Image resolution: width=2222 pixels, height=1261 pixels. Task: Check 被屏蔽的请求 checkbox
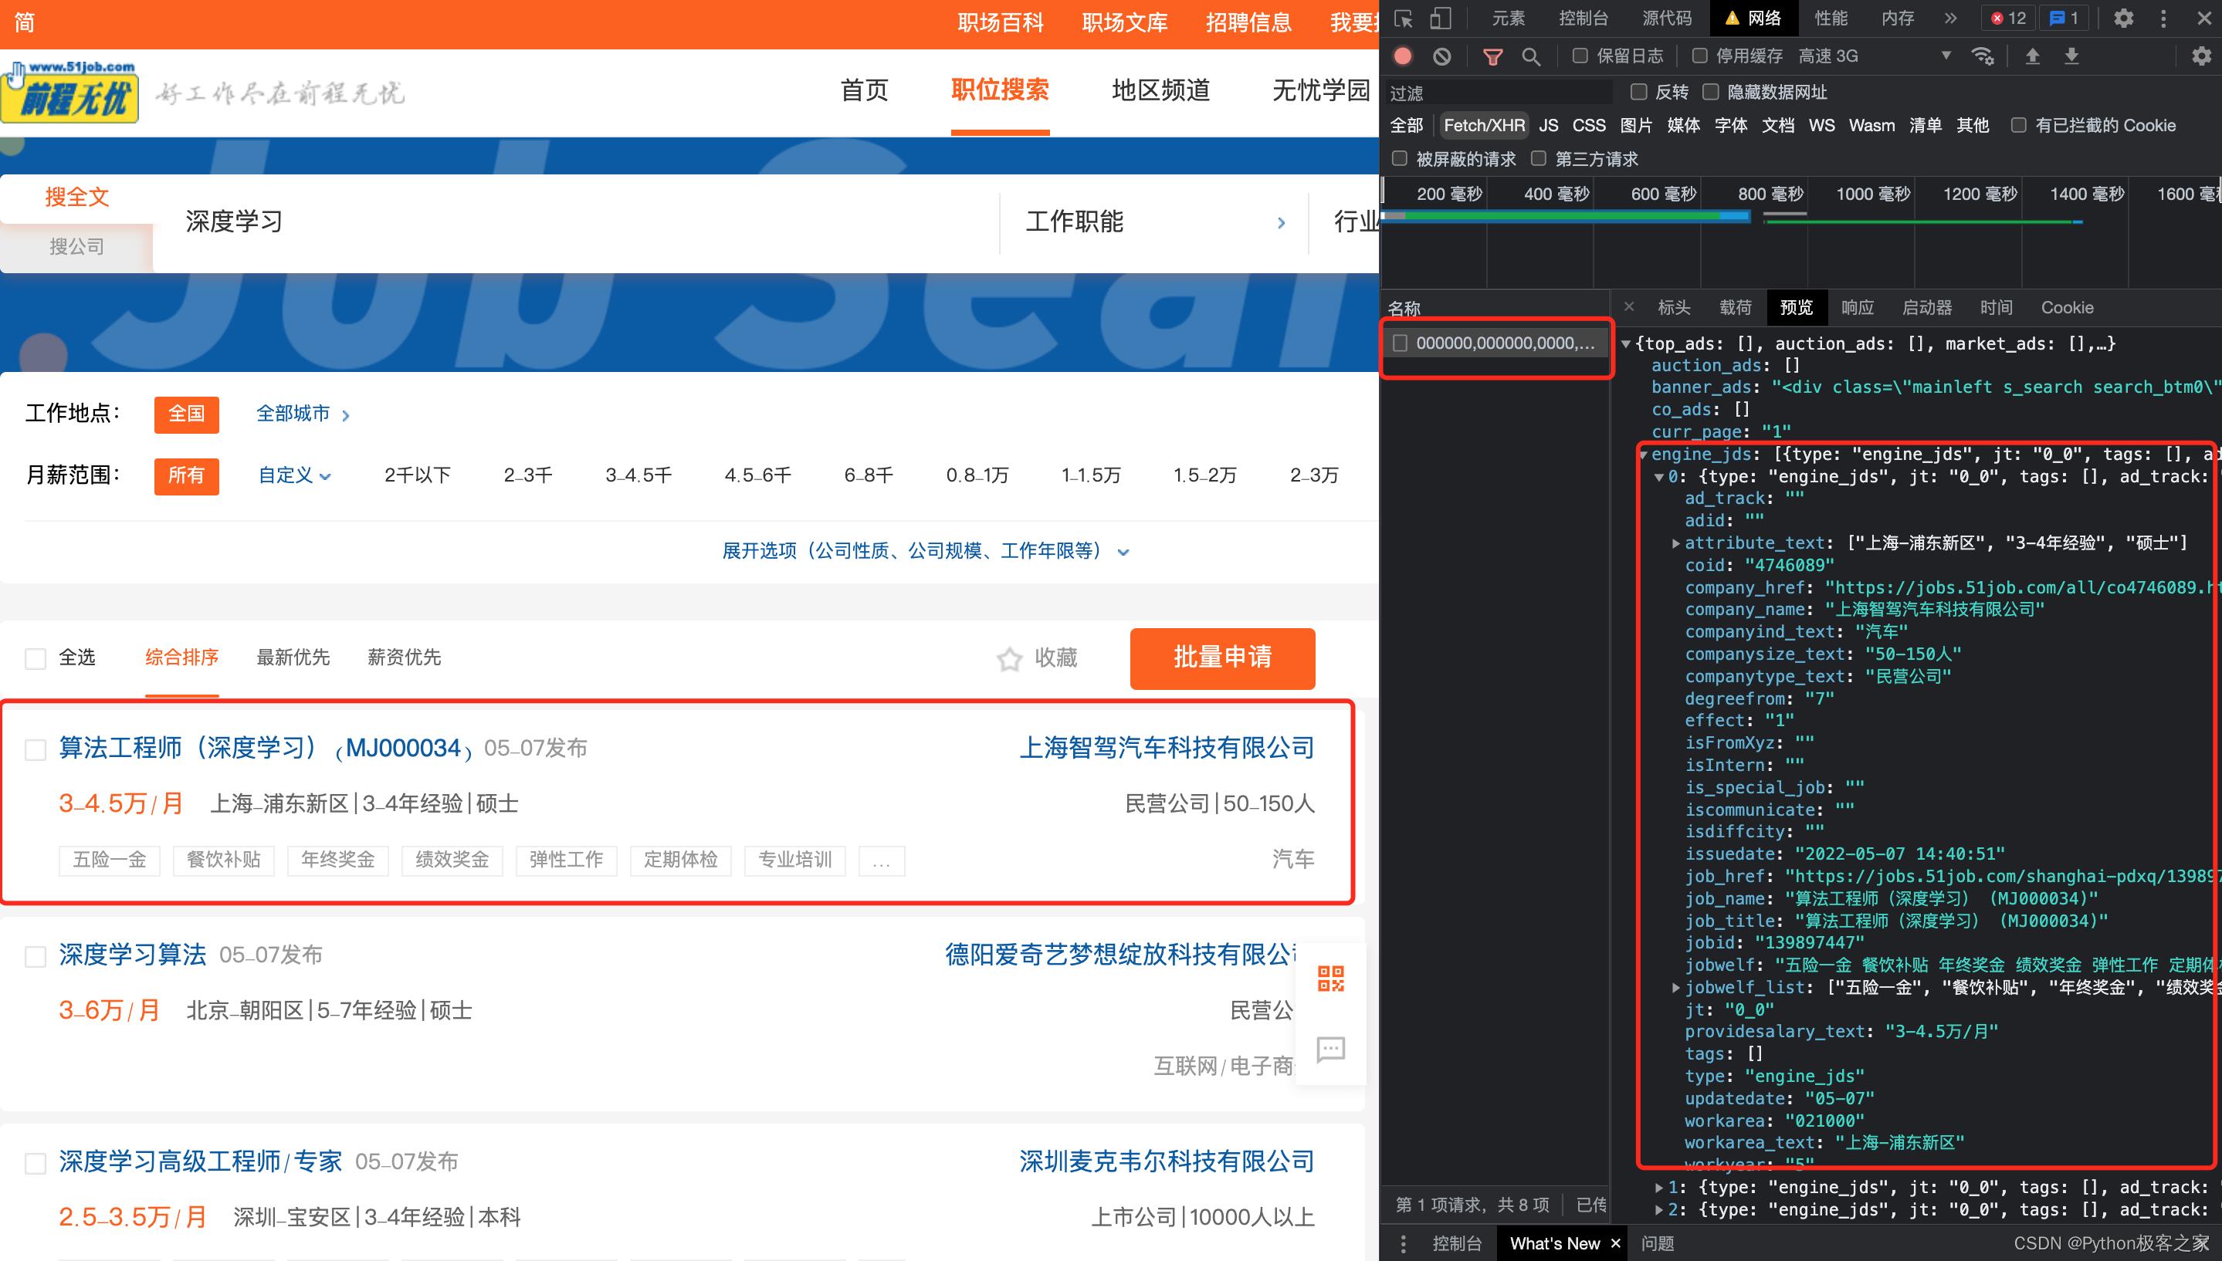coord(1399,158)
